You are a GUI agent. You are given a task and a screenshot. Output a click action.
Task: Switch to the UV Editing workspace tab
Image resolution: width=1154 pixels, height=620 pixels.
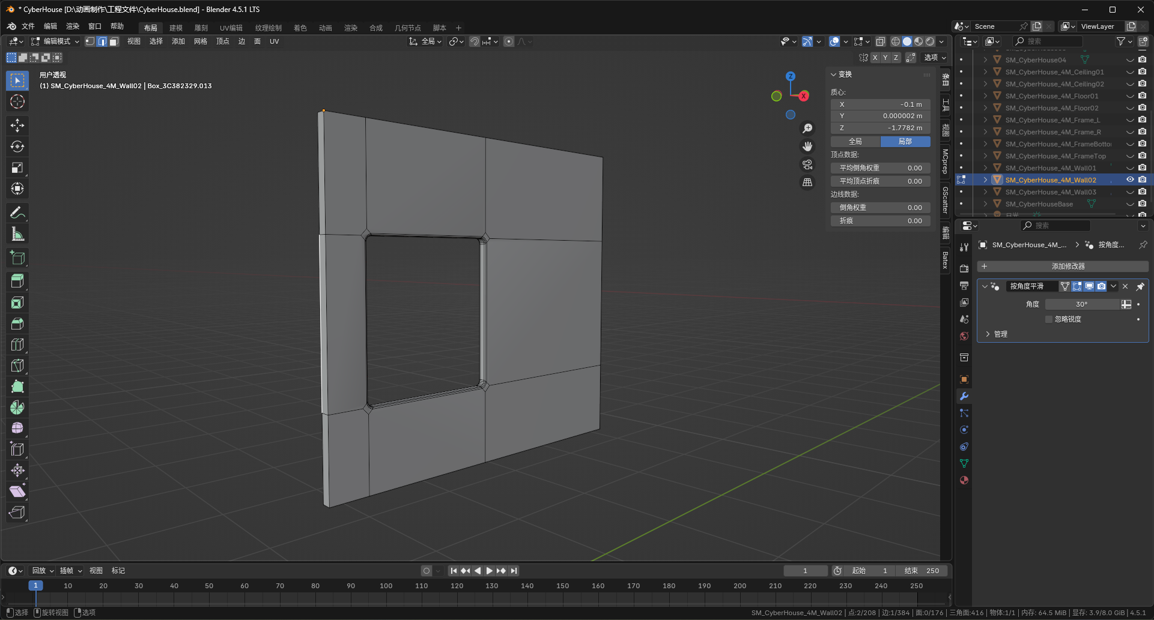click(231, 28)
